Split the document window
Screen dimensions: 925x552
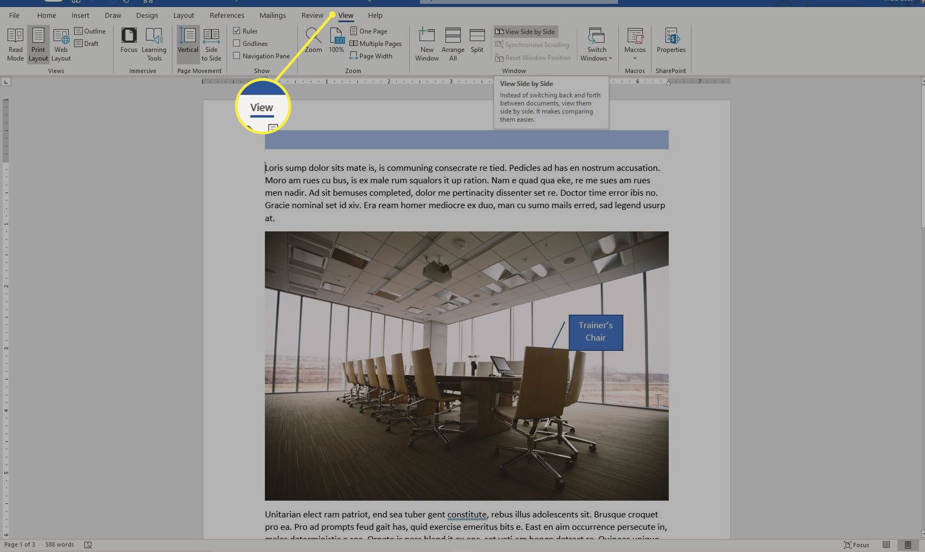point(477,41)
